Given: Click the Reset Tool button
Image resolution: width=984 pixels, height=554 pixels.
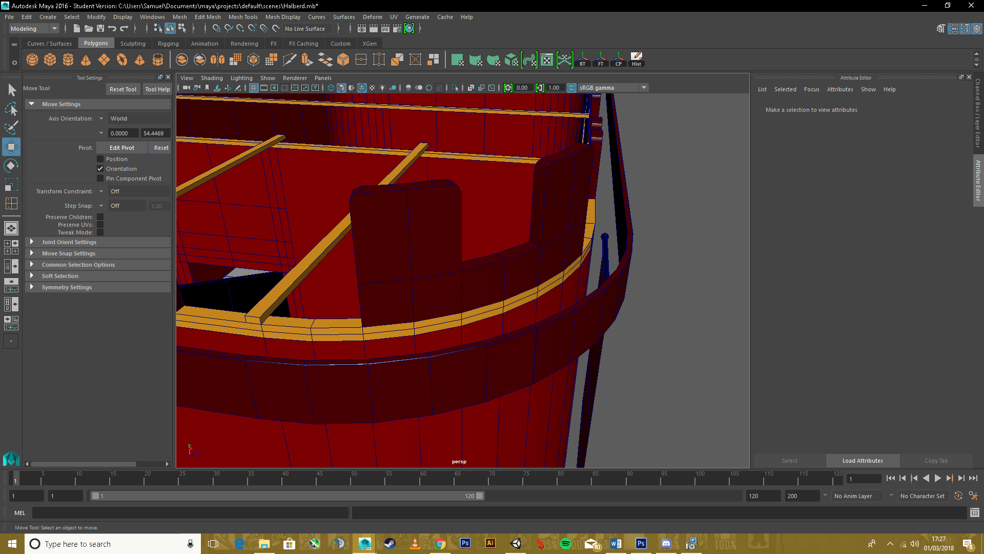Looking at the screenshot, I should click(x=123, y=89).
